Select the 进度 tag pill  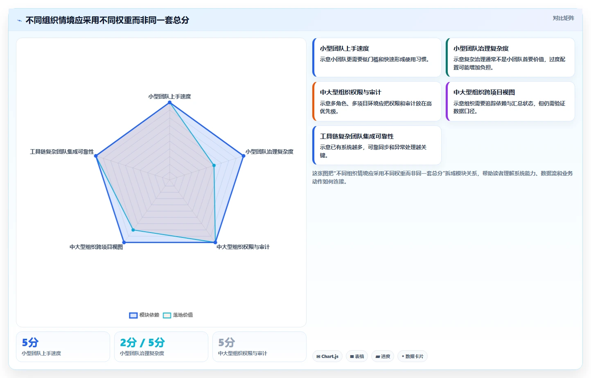pyautogui.click(x=383, y=356)
